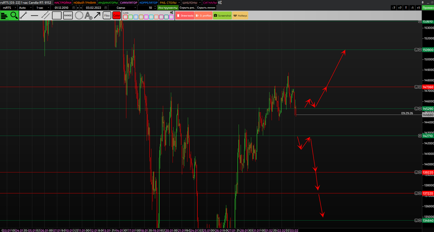
Task: Delete the 153610 level line
Action: click(420, 21)
